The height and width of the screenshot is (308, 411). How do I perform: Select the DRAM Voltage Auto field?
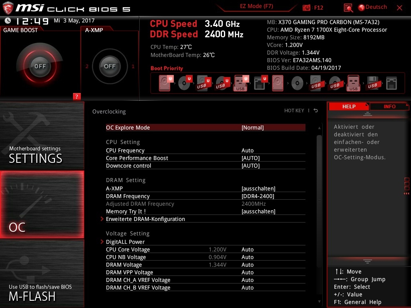click(x=247, y=265)
